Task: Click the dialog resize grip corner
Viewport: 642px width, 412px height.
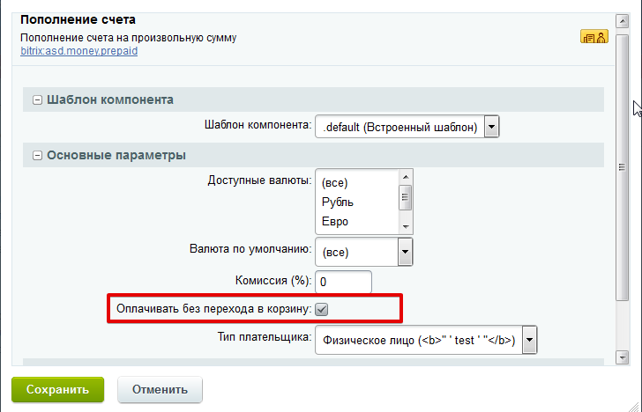Action: pyautogui.click(x=635, y=405)
